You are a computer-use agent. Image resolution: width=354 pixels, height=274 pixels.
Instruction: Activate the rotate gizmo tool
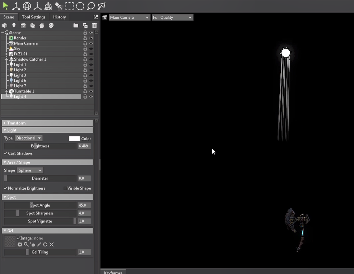pyautogui.click(x=27, y=6)
